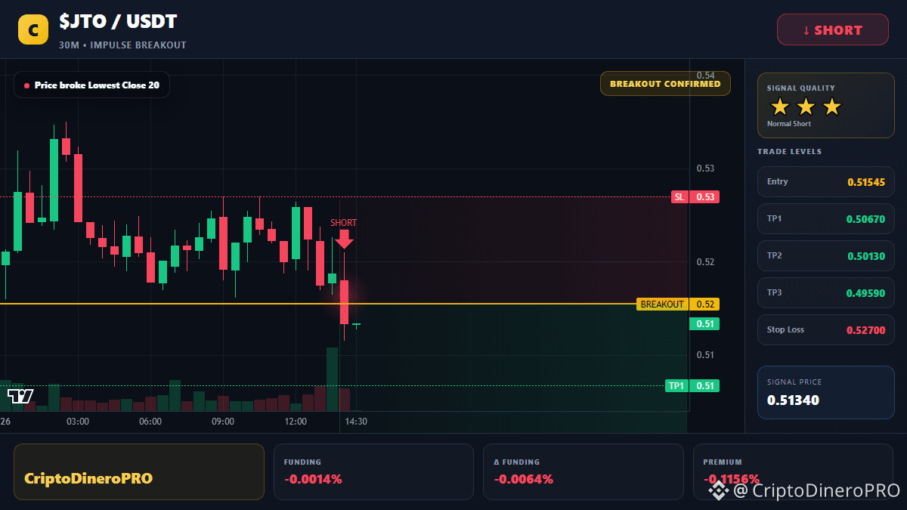This screenshot has width=907, height=510.
Task: Click the 06:00 time axis label
Action: (150, 422)
